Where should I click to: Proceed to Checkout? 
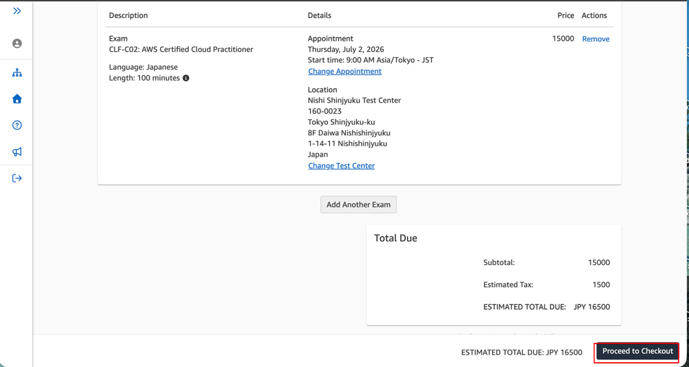[x=637, y=351]
